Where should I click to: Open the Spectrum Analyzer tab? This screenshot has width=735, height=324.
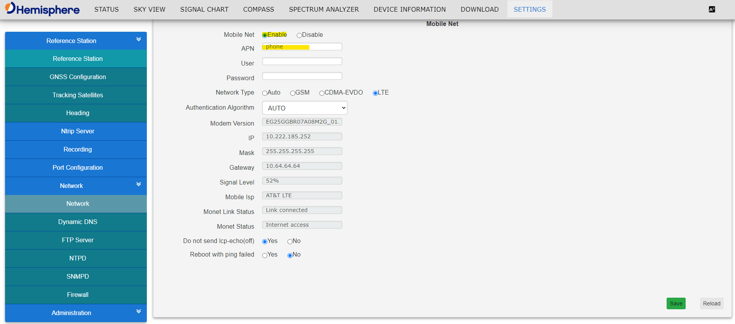(x=324, y=9)
